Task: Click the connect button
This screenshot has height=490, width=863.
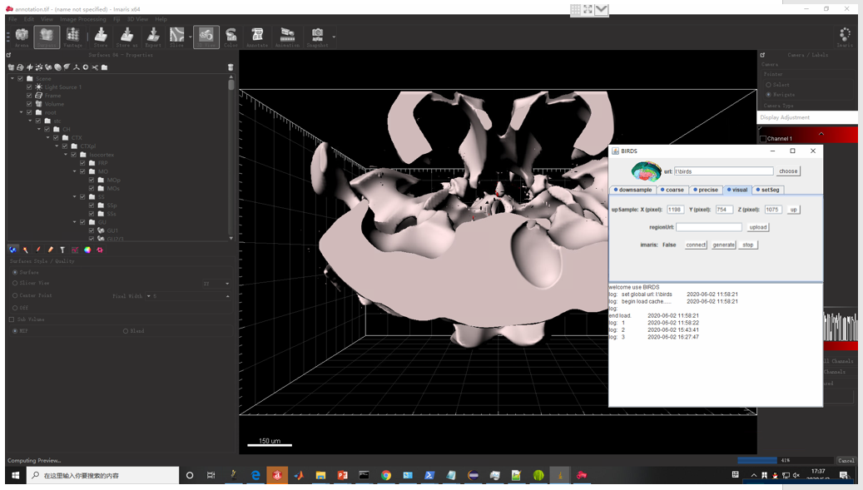Action: pos(695,245)
